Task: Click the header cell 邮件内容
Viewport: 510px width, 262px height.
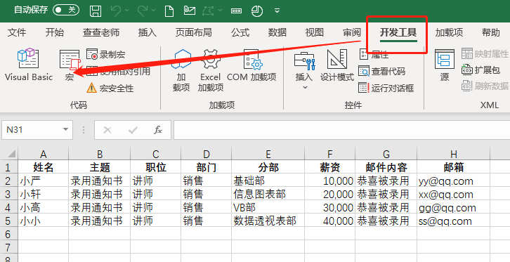Action: pos(386,167)
